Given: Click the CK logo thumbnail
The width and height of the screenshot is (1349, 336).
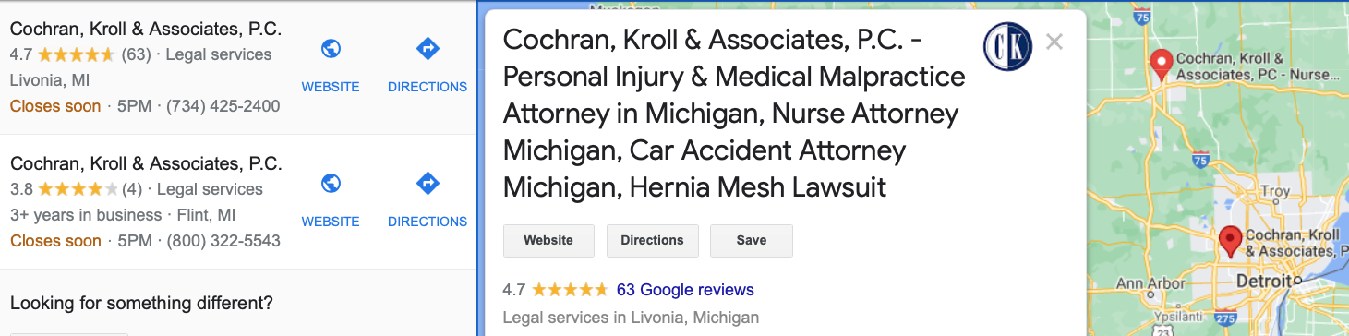Looking at the screenshot, I should click(1007, 46).
